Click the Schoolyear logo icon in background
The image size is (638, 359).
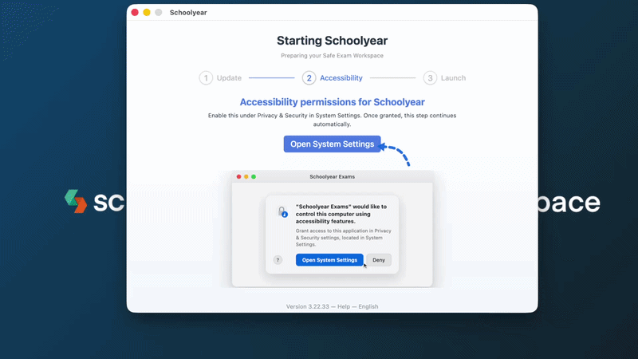pos(76,201)
